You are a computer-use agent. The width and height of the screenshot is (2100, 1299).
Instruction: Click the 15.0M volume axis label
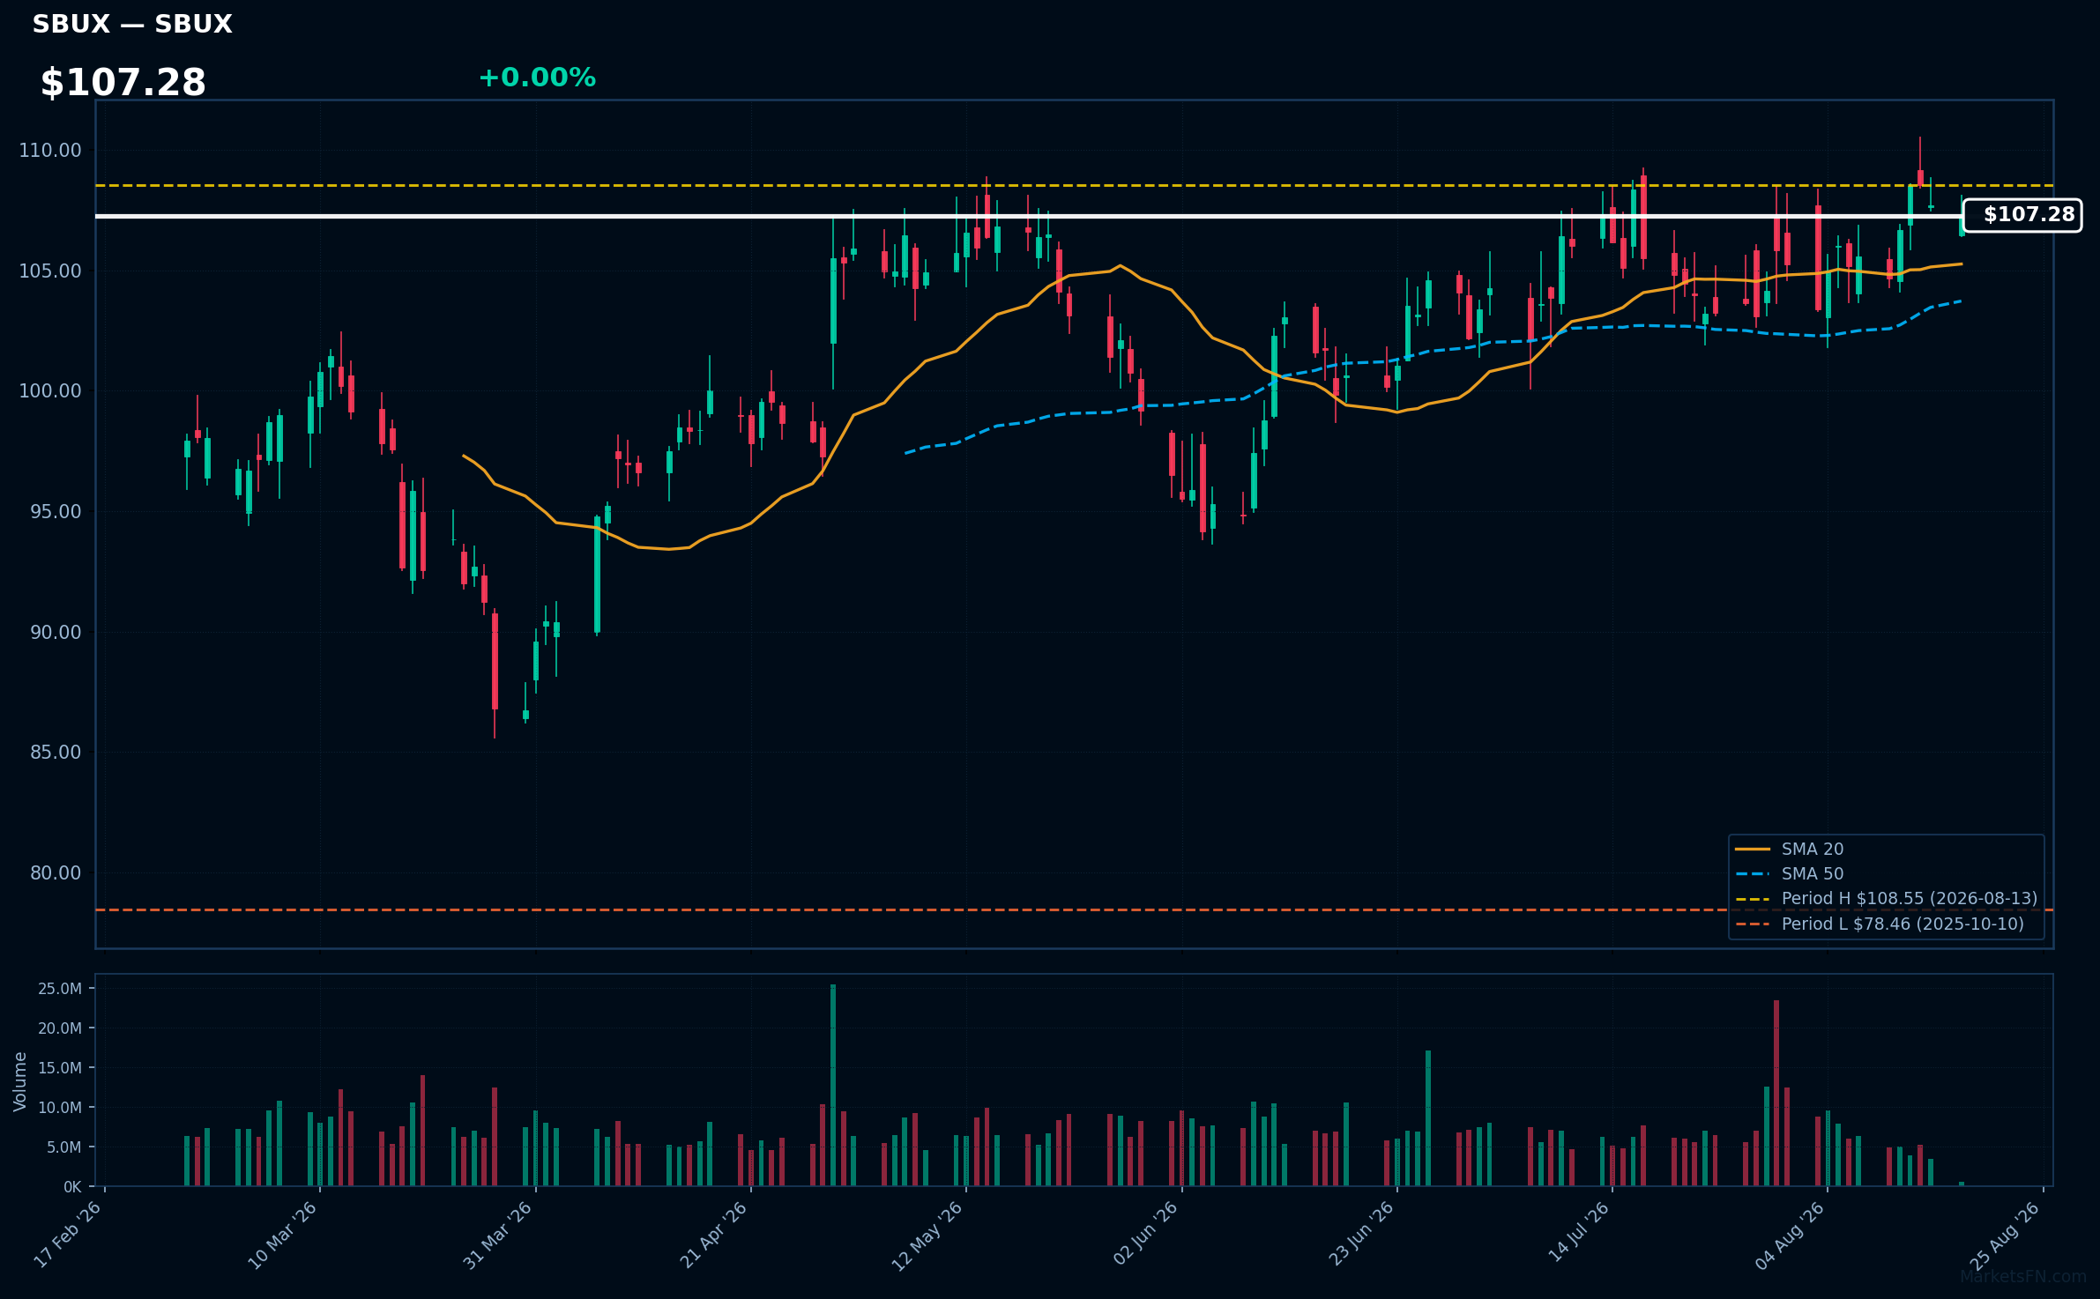pyautogui.click(x=60, y=1068)
